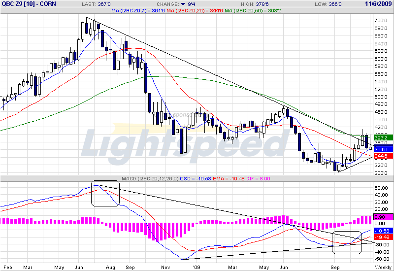Click the green MA (QBC Z9,50) = 393'2 legend
The height and width of the screenshot is (271, 394).
click(x=253, y=10)
